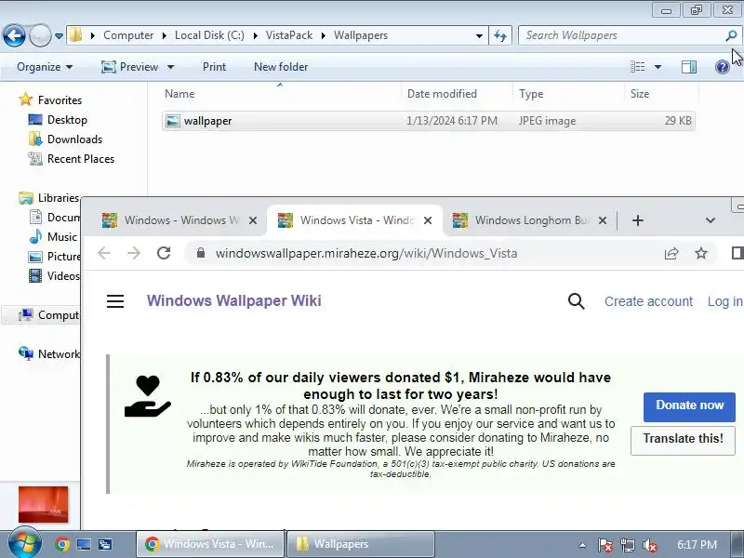Open Windows Wallpaper Wiki home link
Image resolution: width=744 pixels, height=558 pixels.
(x=234, y=300)
